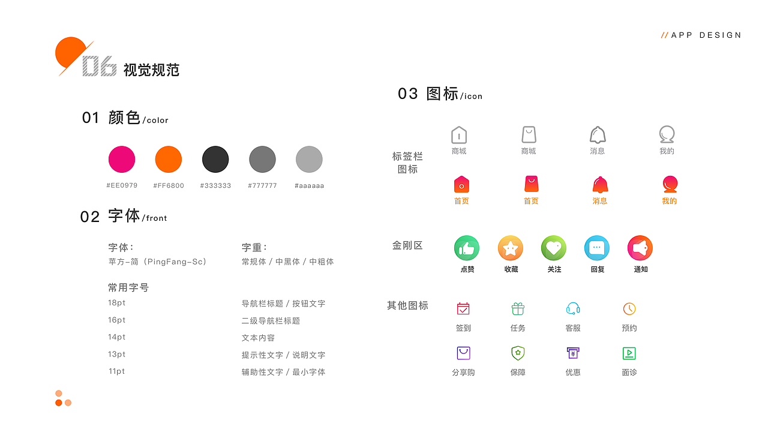The height and width of the screenshot is (432, 768).
Task: Tap the red 通知 megaphone icon
Action: coord(640,248)
